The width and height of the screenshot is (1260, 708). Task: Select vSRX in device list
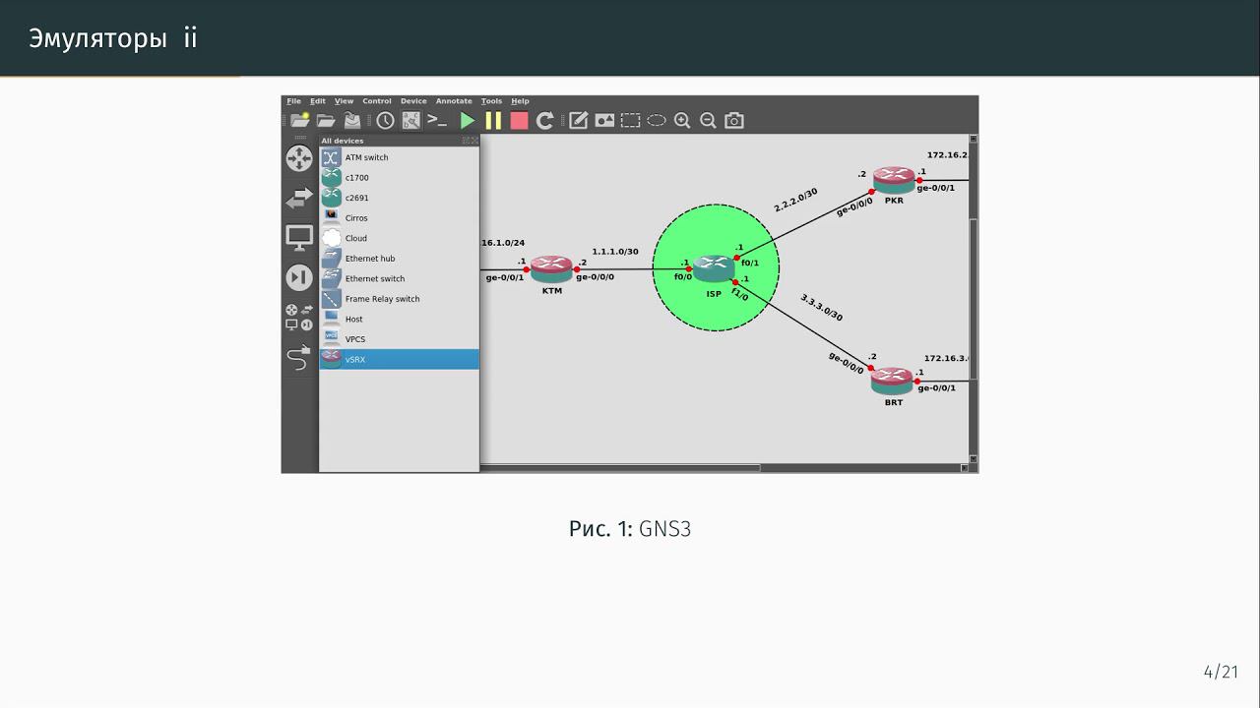pos(399,359)
